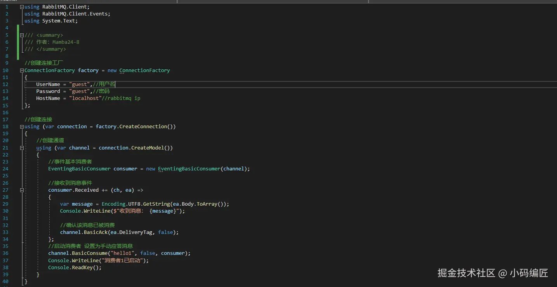Image resolution: width=557 pixels, height=287 pixels.
Task: Click the comment //创建连接工厂
Action: tap(44, 63)
